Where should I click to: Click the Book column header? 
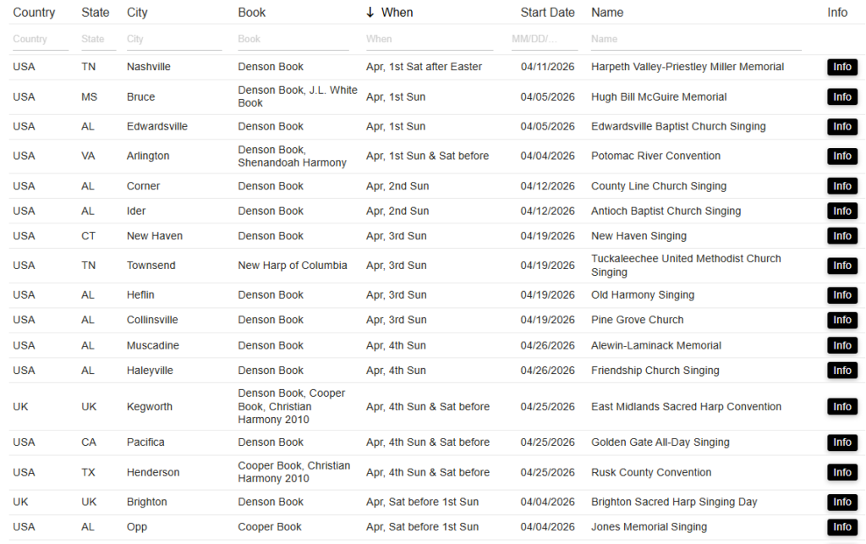(x=251, y=13)
